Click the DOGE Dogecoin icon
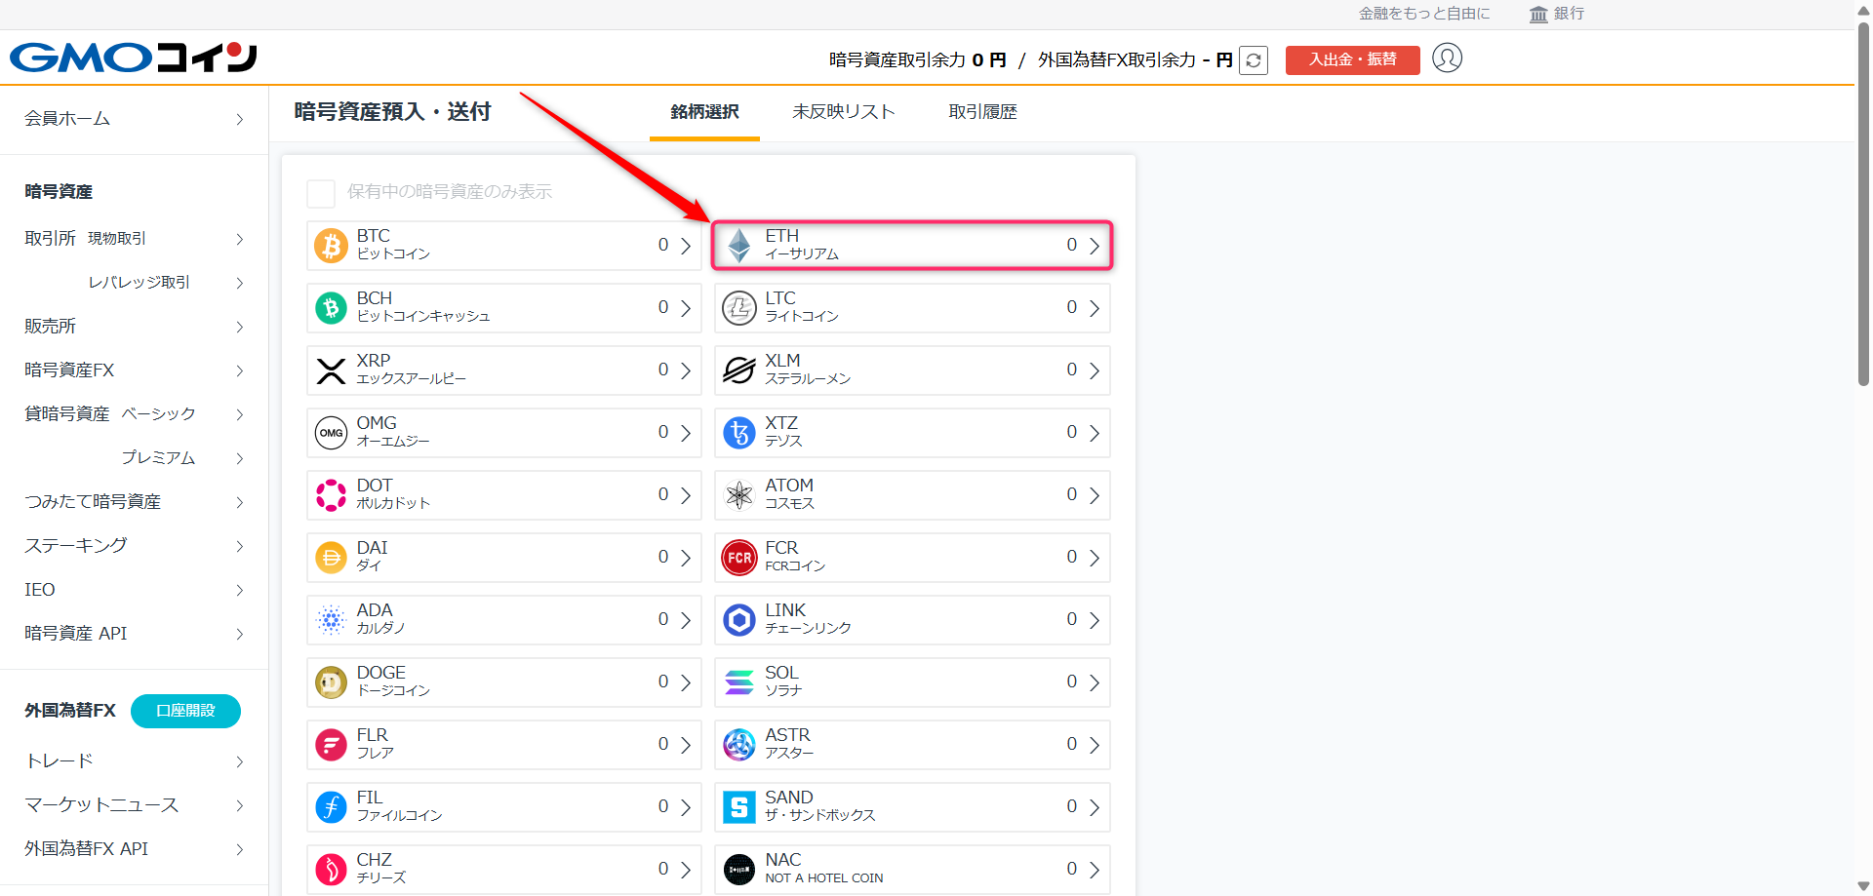 click(332, 682)
